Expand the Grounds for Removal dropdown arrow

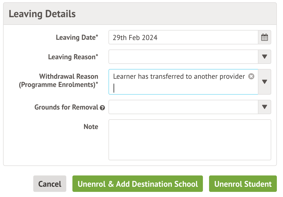pyautogui.click(x=264, y=107)
